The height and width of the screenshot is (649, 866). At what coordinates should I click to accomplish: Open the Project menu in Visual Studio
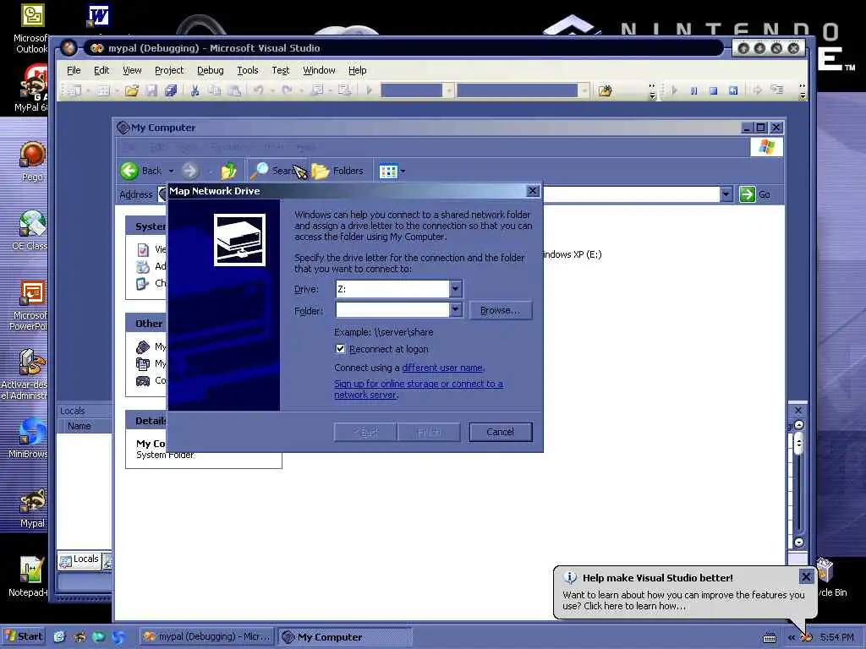[169, 71]
